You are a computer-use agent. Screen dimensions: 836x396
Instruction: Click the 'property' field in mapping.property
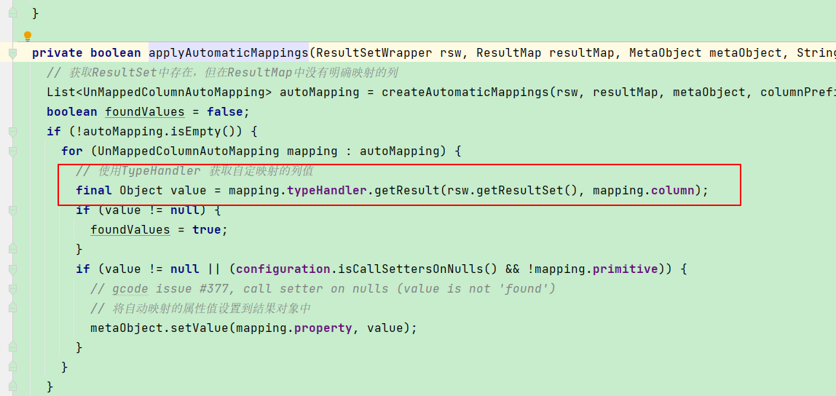tap(323, 328)
